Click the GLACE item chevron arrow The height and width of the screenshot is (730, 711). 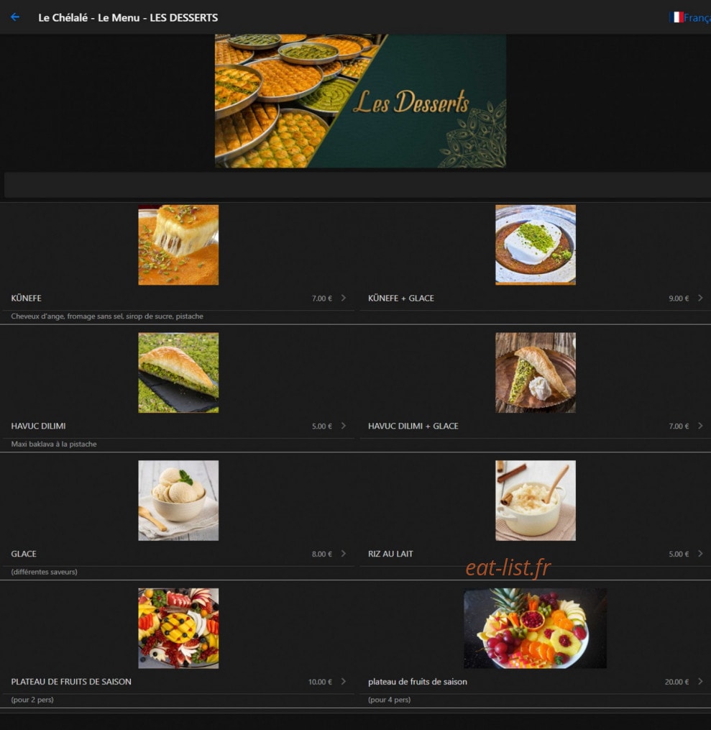(x=344, y=554)
